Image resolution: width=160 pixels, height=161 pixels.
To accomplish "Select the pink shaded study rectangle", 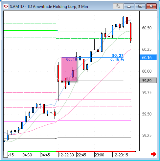I will coord(69,69).
